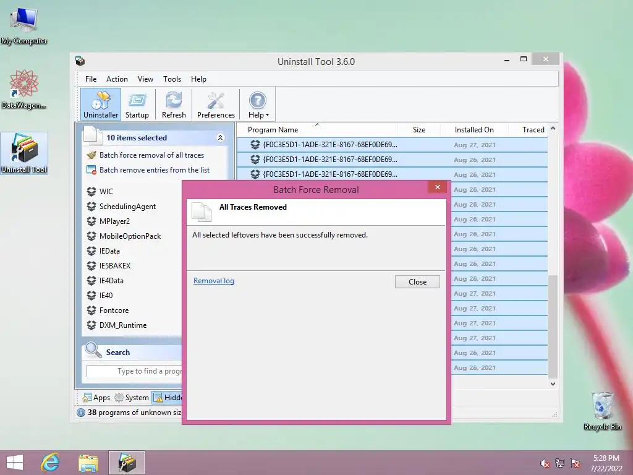Click Uninstall Tool taskbar button

pos(126,463)
